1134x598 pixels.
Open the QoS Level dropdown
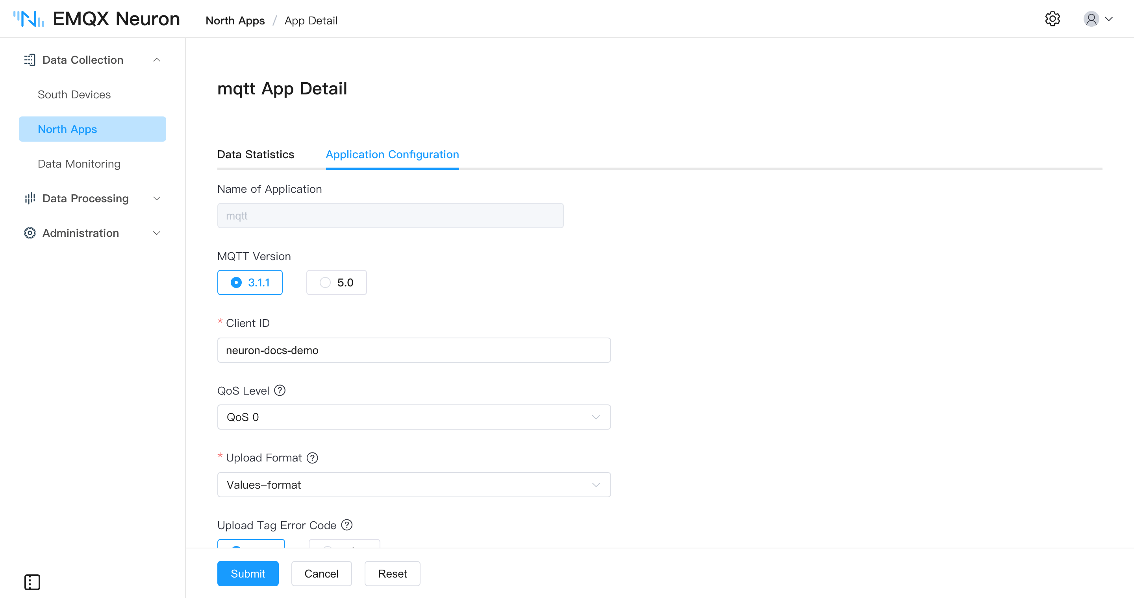click(x=414, y=417)
